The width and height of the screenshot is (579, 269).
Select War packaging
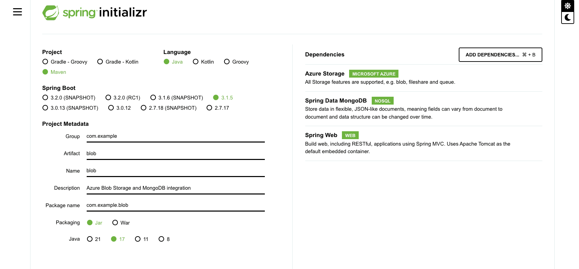pyautogui.click(x=115, y=223)
